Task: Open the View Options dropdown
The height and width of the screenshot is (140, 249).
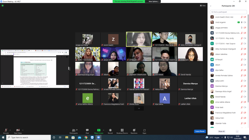Action: (154, 2)
